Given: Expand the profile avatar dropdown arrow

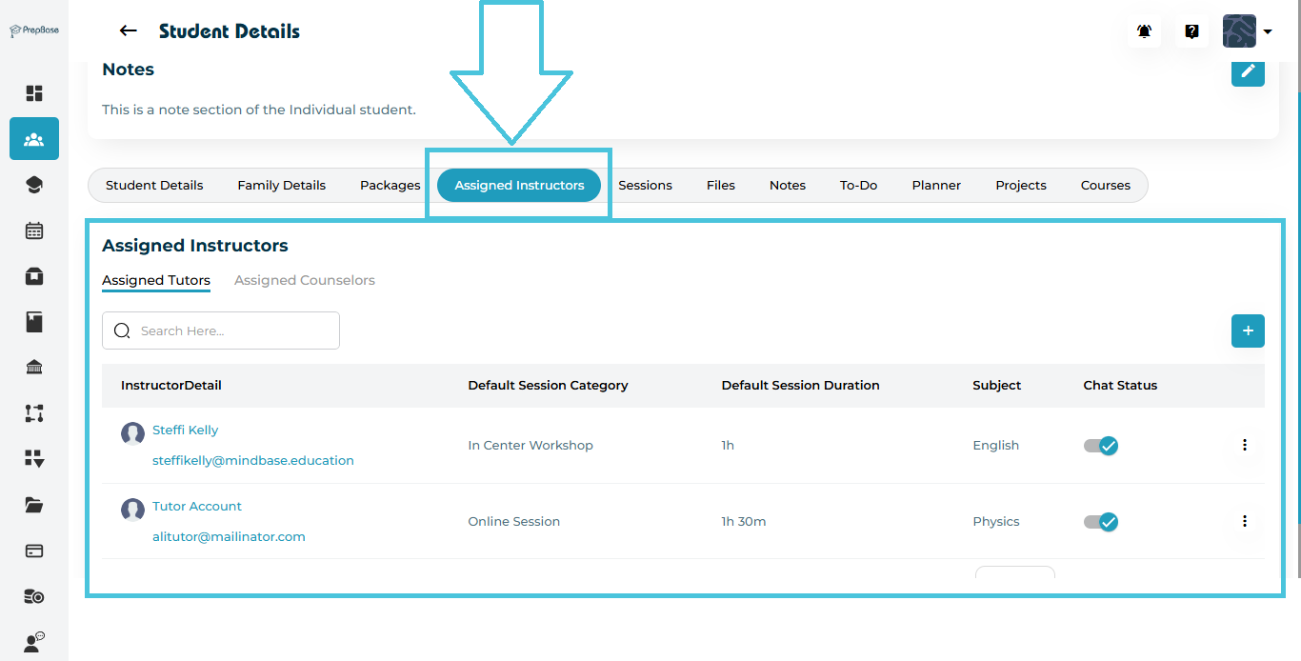Looking at the screenshot, I should point(1268,31).
